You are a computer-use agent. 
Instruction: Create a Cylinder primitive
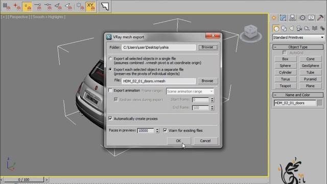click(285, 73)
